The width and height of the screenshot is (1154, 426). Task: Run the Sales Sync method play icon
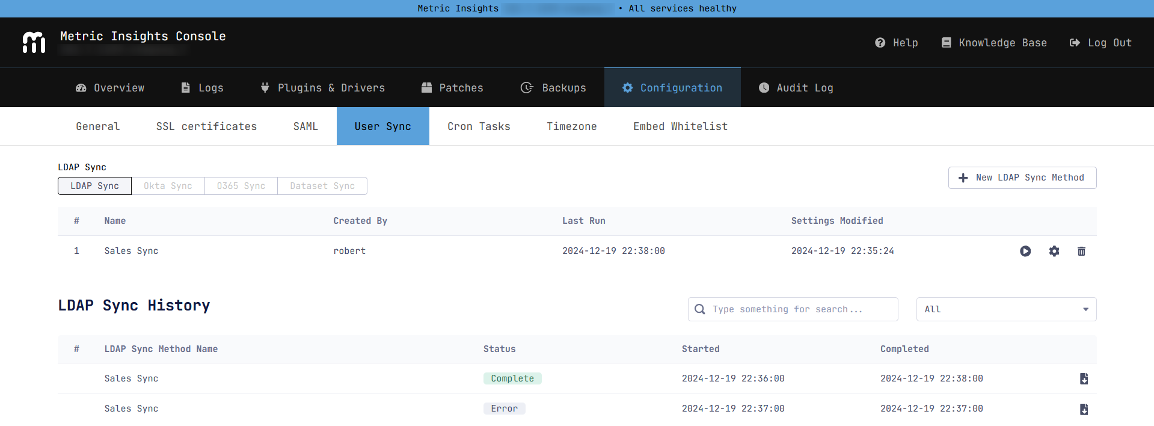[1025, 251]
